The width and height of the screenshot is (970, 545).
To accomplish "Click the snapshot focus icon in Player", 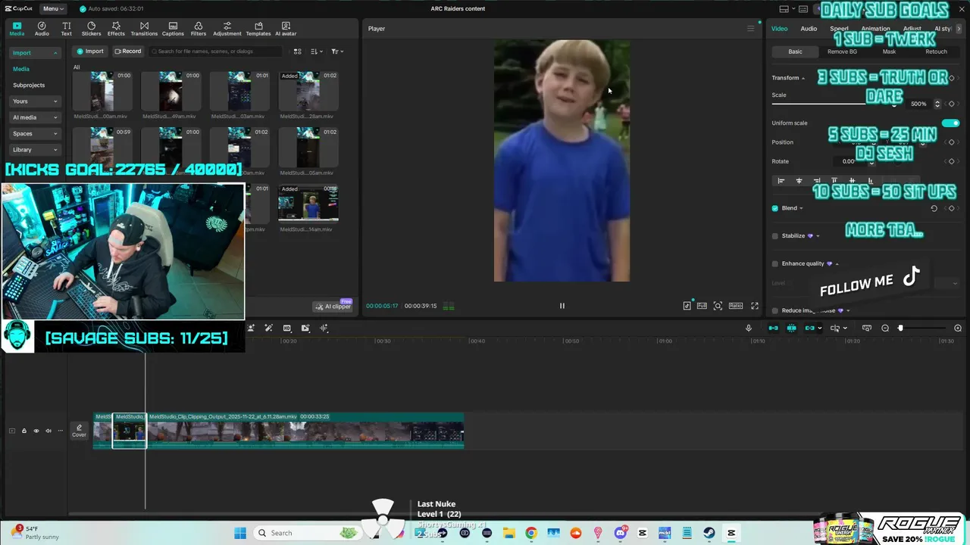I will [718, 306].
